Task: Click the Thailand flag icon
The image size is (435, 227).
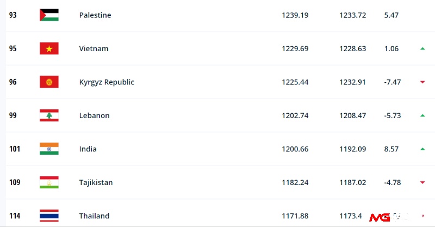Action: (x=49, y=216)
